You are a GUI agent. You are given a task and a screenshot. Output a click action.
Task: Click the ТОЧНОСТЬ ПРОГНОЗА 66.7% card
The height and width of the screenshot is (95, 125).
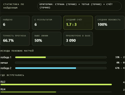(15, 39)
